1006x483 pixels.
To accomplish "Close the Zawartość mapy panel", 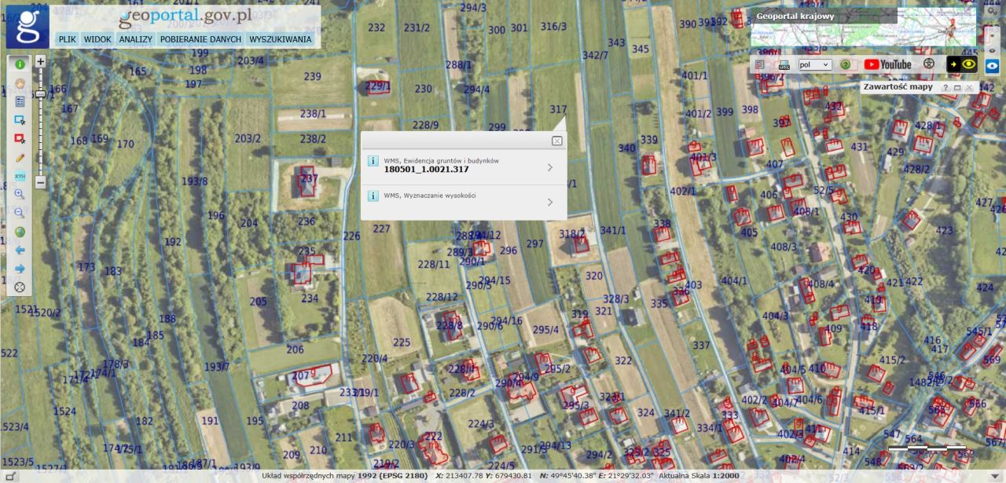I will coord(970,88).
